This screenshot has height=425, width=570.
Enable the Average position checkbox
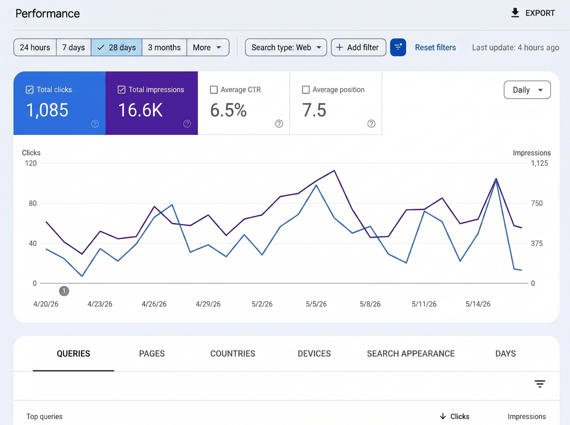306,90
